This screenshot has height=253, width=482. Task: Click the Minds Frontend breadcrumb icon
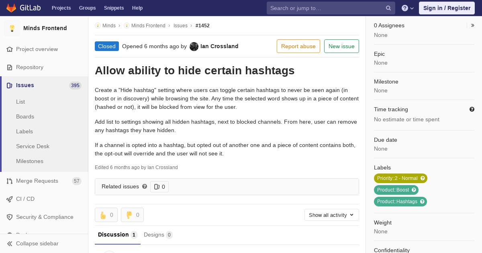(x=127, y=25)
